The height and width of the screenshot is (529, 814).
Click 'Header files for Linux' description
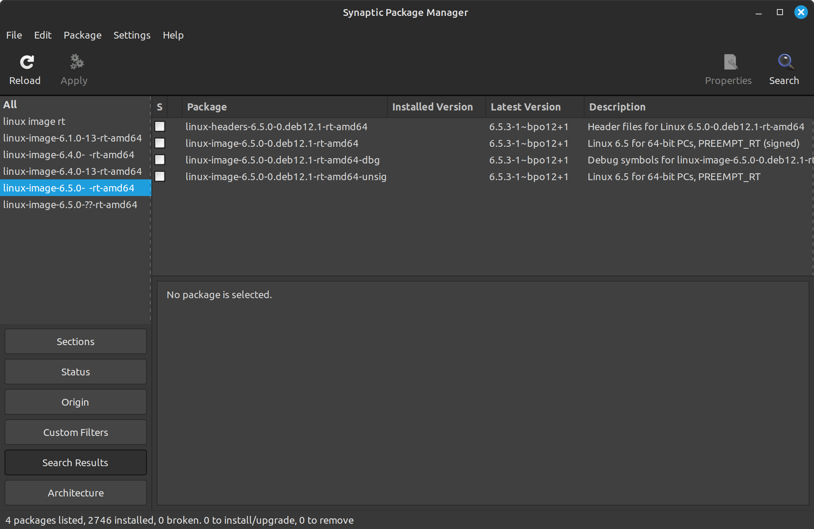pos(696,127)
